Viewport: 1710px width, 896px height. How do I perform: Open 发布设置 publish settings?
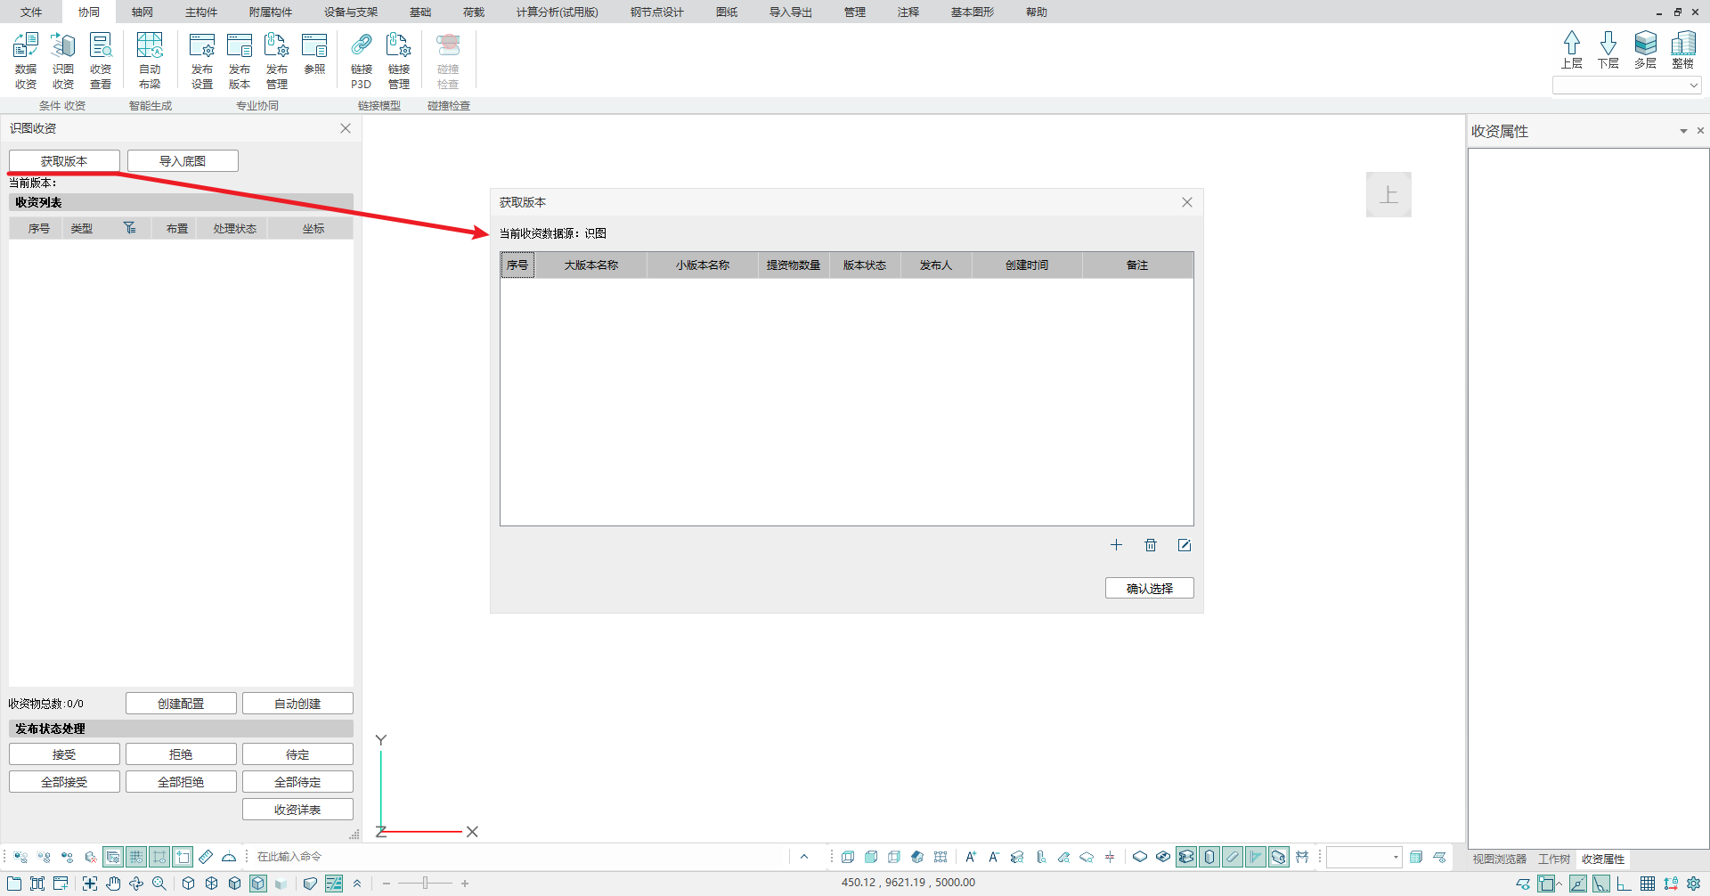202,61
